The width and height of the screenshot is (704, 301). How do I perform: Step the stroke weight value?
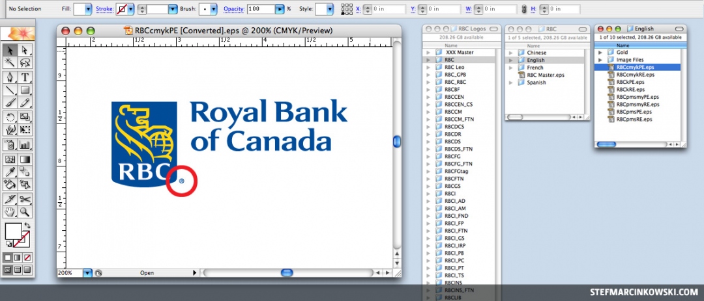142,9
